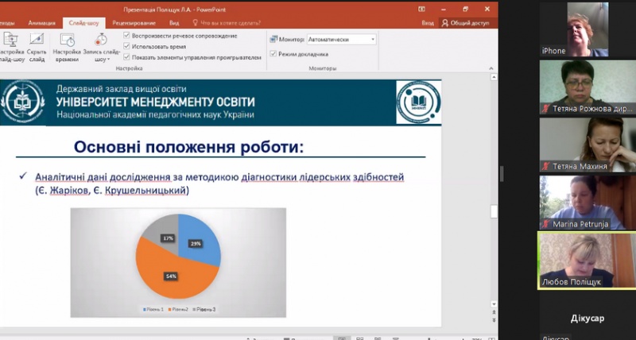
Task: Click the Вход sign-in button
Action: click(428, 23)
